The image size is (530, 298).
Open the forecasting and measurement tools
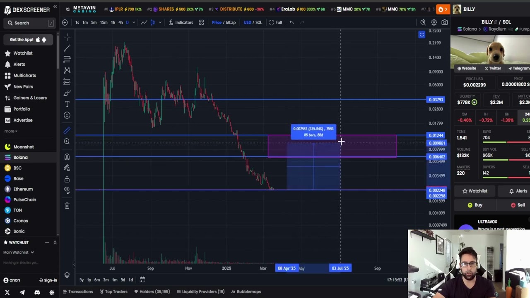[x=67, y=82]
